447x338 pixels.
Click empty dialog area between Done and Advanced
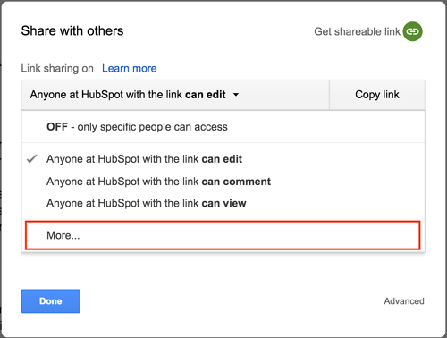point(232,301)
